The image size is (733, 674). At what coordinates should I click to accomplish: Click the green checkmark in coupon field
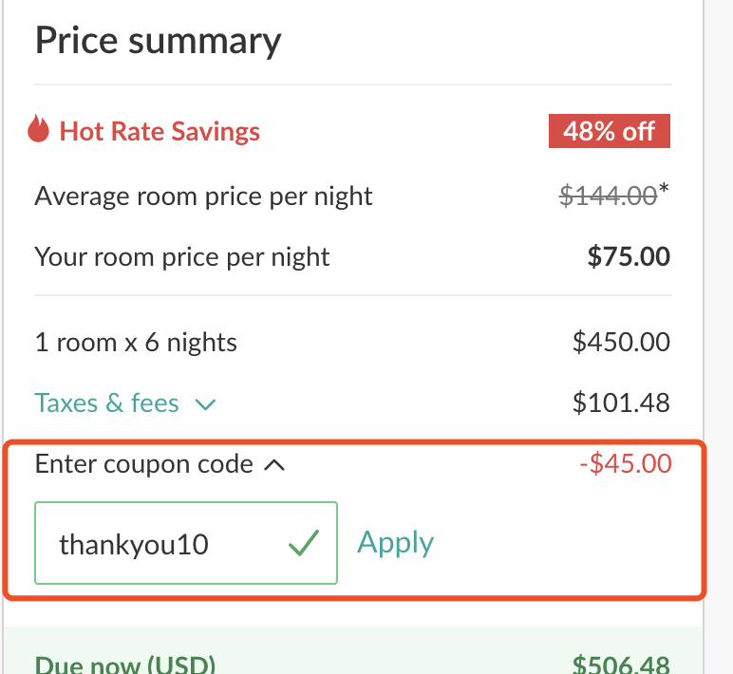click(304, 543)
